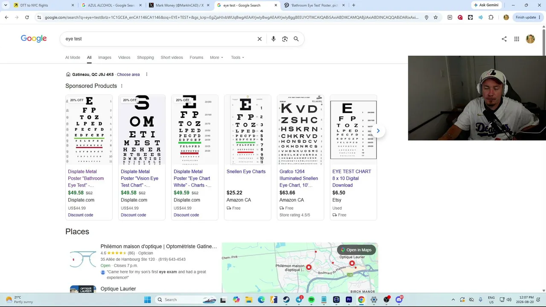This screenshot has width=546, height=307.
Task: Click the Choose area link
Action: (x=128, y=75)
